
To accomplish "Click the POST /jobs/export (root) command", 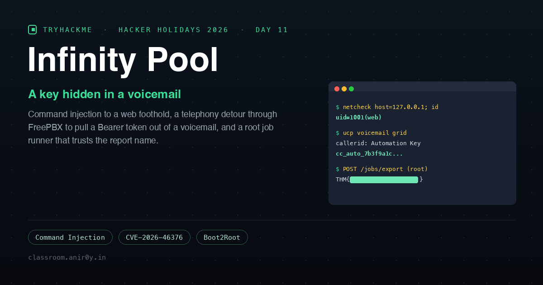I will tap(382, 169).
